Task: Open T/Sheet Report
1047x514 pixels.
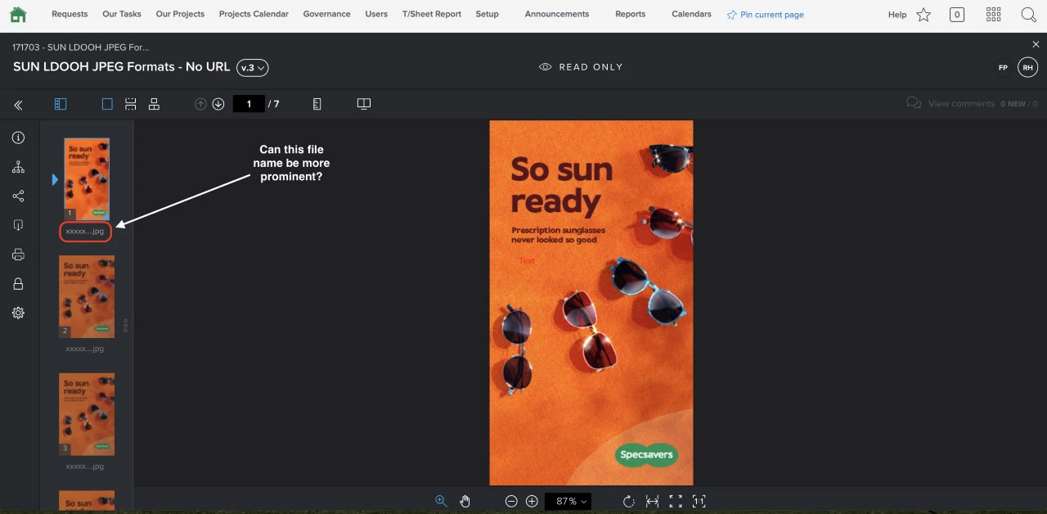Action: click(432, 14)
